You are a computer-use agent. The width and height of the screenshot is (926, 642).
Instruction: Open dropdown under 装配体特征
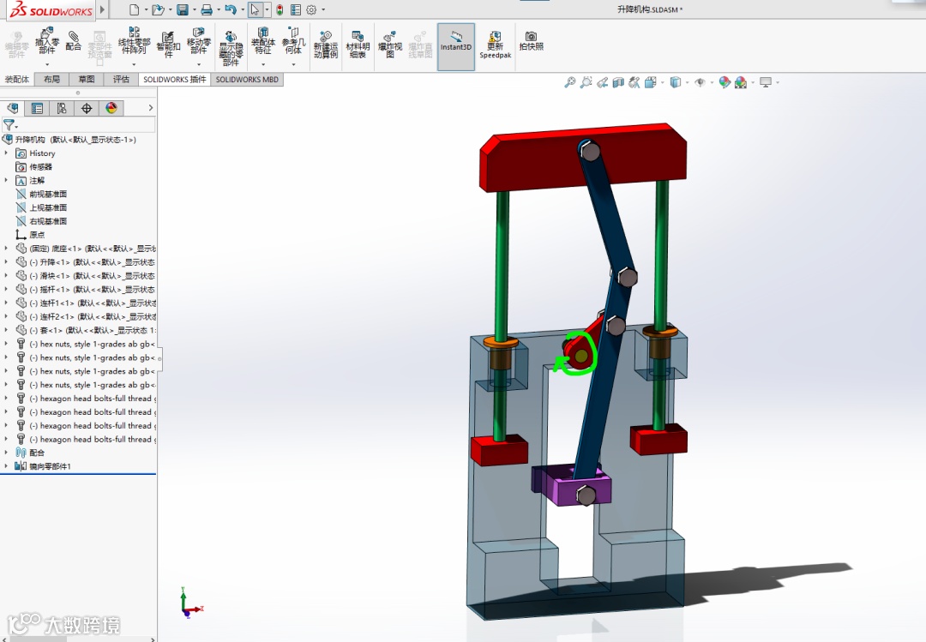click(263, 63)
